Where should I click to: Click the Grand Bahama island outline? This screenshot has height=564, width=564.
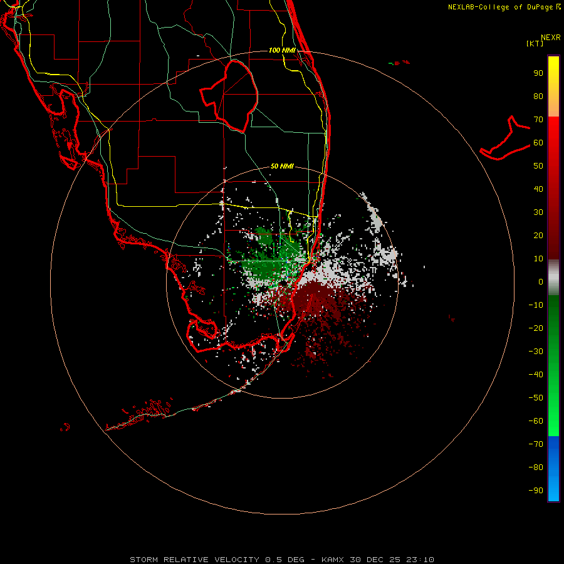pos(505,138)
